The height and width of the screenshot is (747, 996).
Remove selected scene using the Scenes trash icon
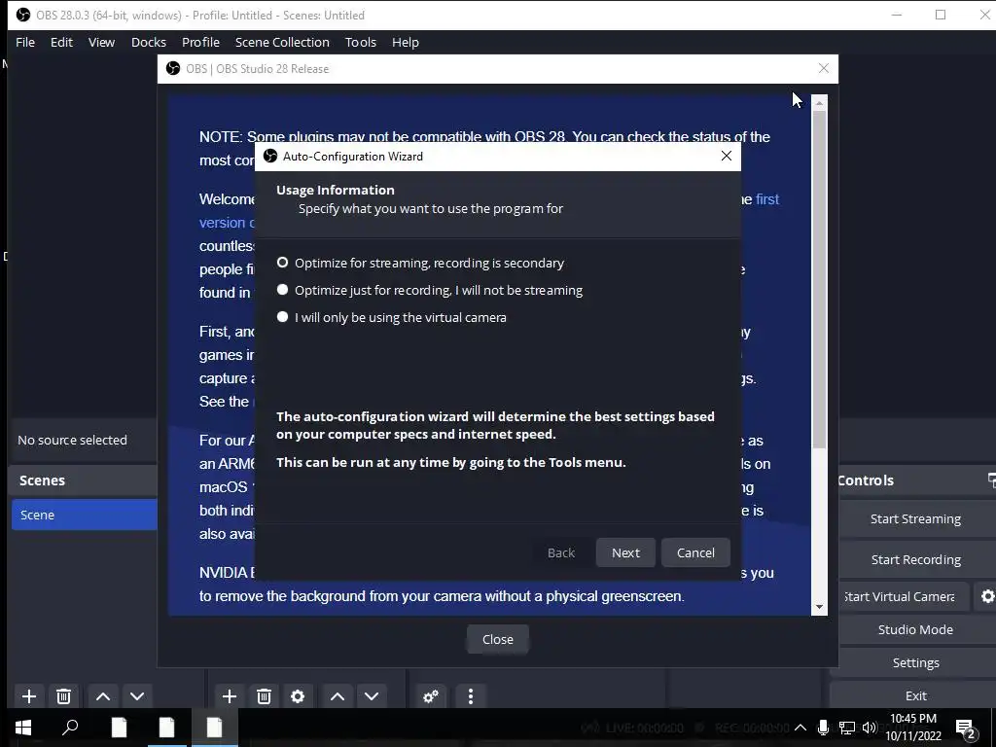pyautogui.click(x=63, y=696)
